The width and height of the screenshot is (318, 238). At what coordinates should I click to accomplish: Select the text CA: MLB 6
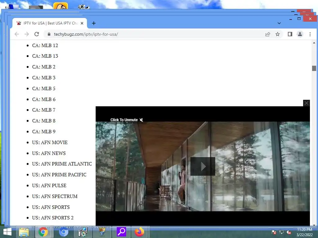click(43, 99)
